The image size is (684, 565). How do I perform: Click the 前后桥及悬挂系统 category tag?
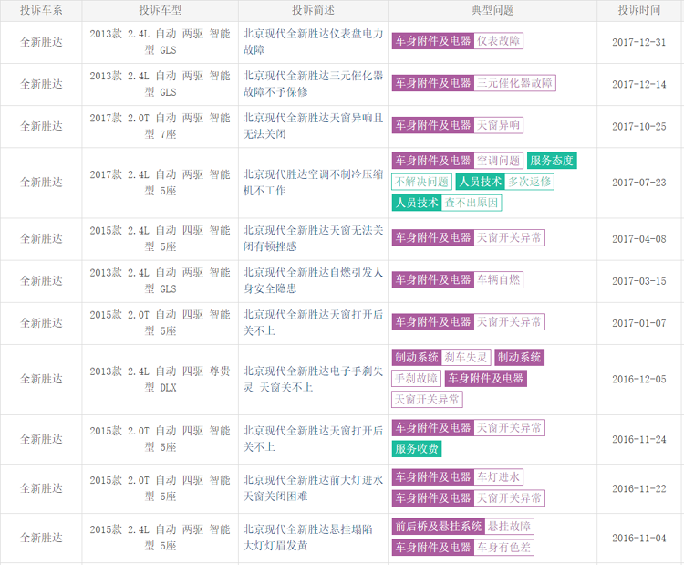pos(439,526)
